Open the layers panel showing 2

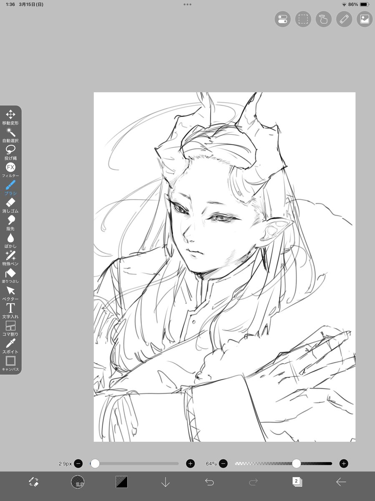click(x=297, y=482)
